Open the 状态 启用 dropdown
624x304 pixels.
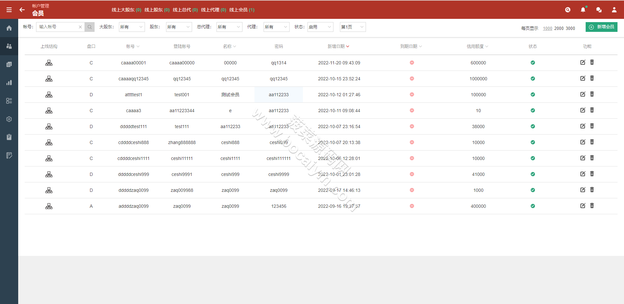tap(320, 27)
